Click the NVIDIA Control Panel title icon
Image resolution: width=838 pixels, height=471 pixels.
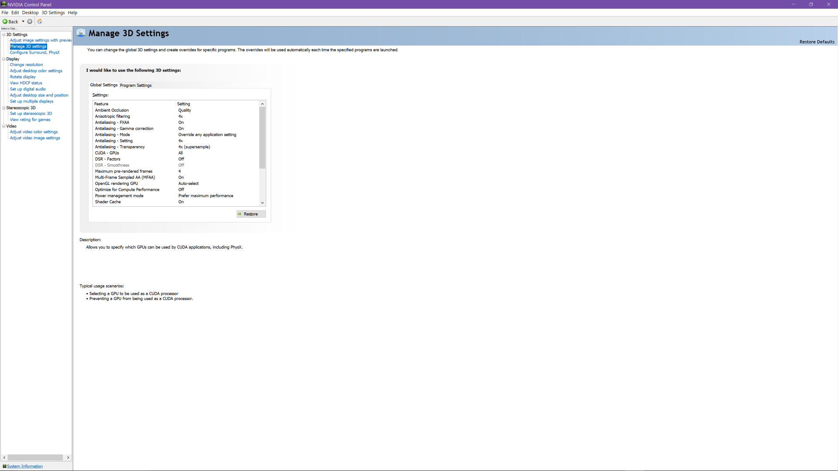pyautogui.click(x=3, y=4)
